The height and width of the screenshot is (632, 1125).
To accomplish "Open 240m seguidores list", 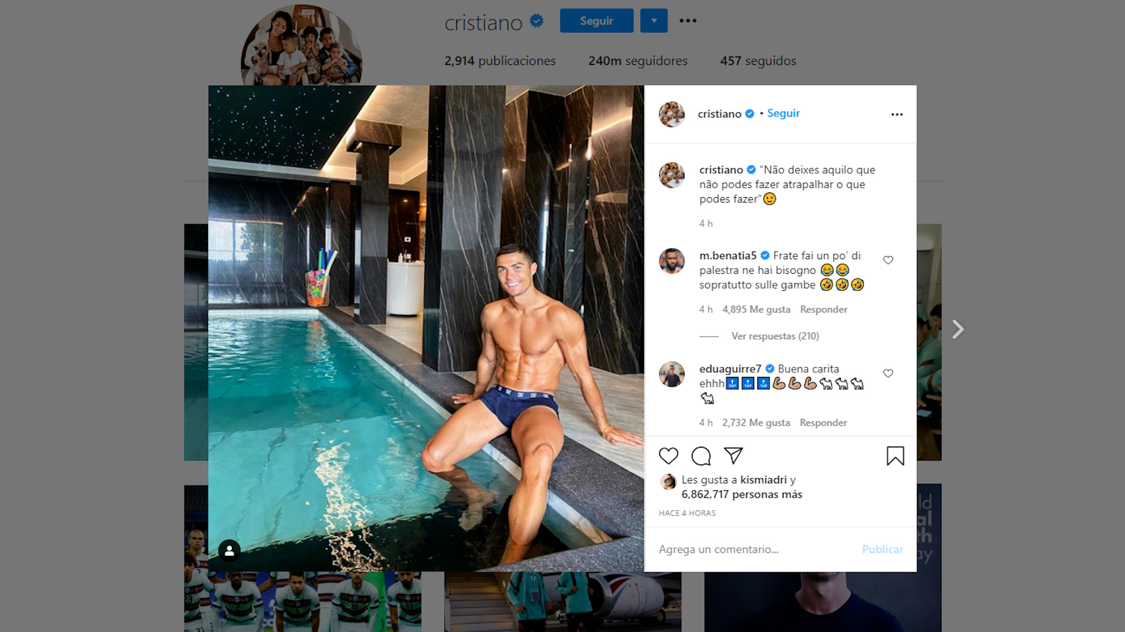I will point(638,61).
